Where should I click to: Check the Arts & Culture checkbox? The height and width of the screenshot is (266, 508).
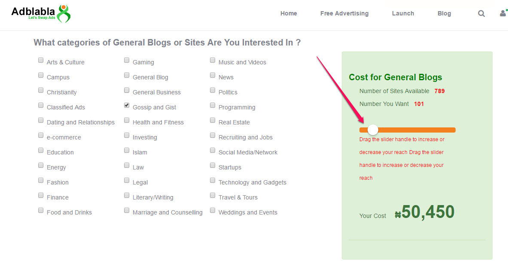(41, 60)
